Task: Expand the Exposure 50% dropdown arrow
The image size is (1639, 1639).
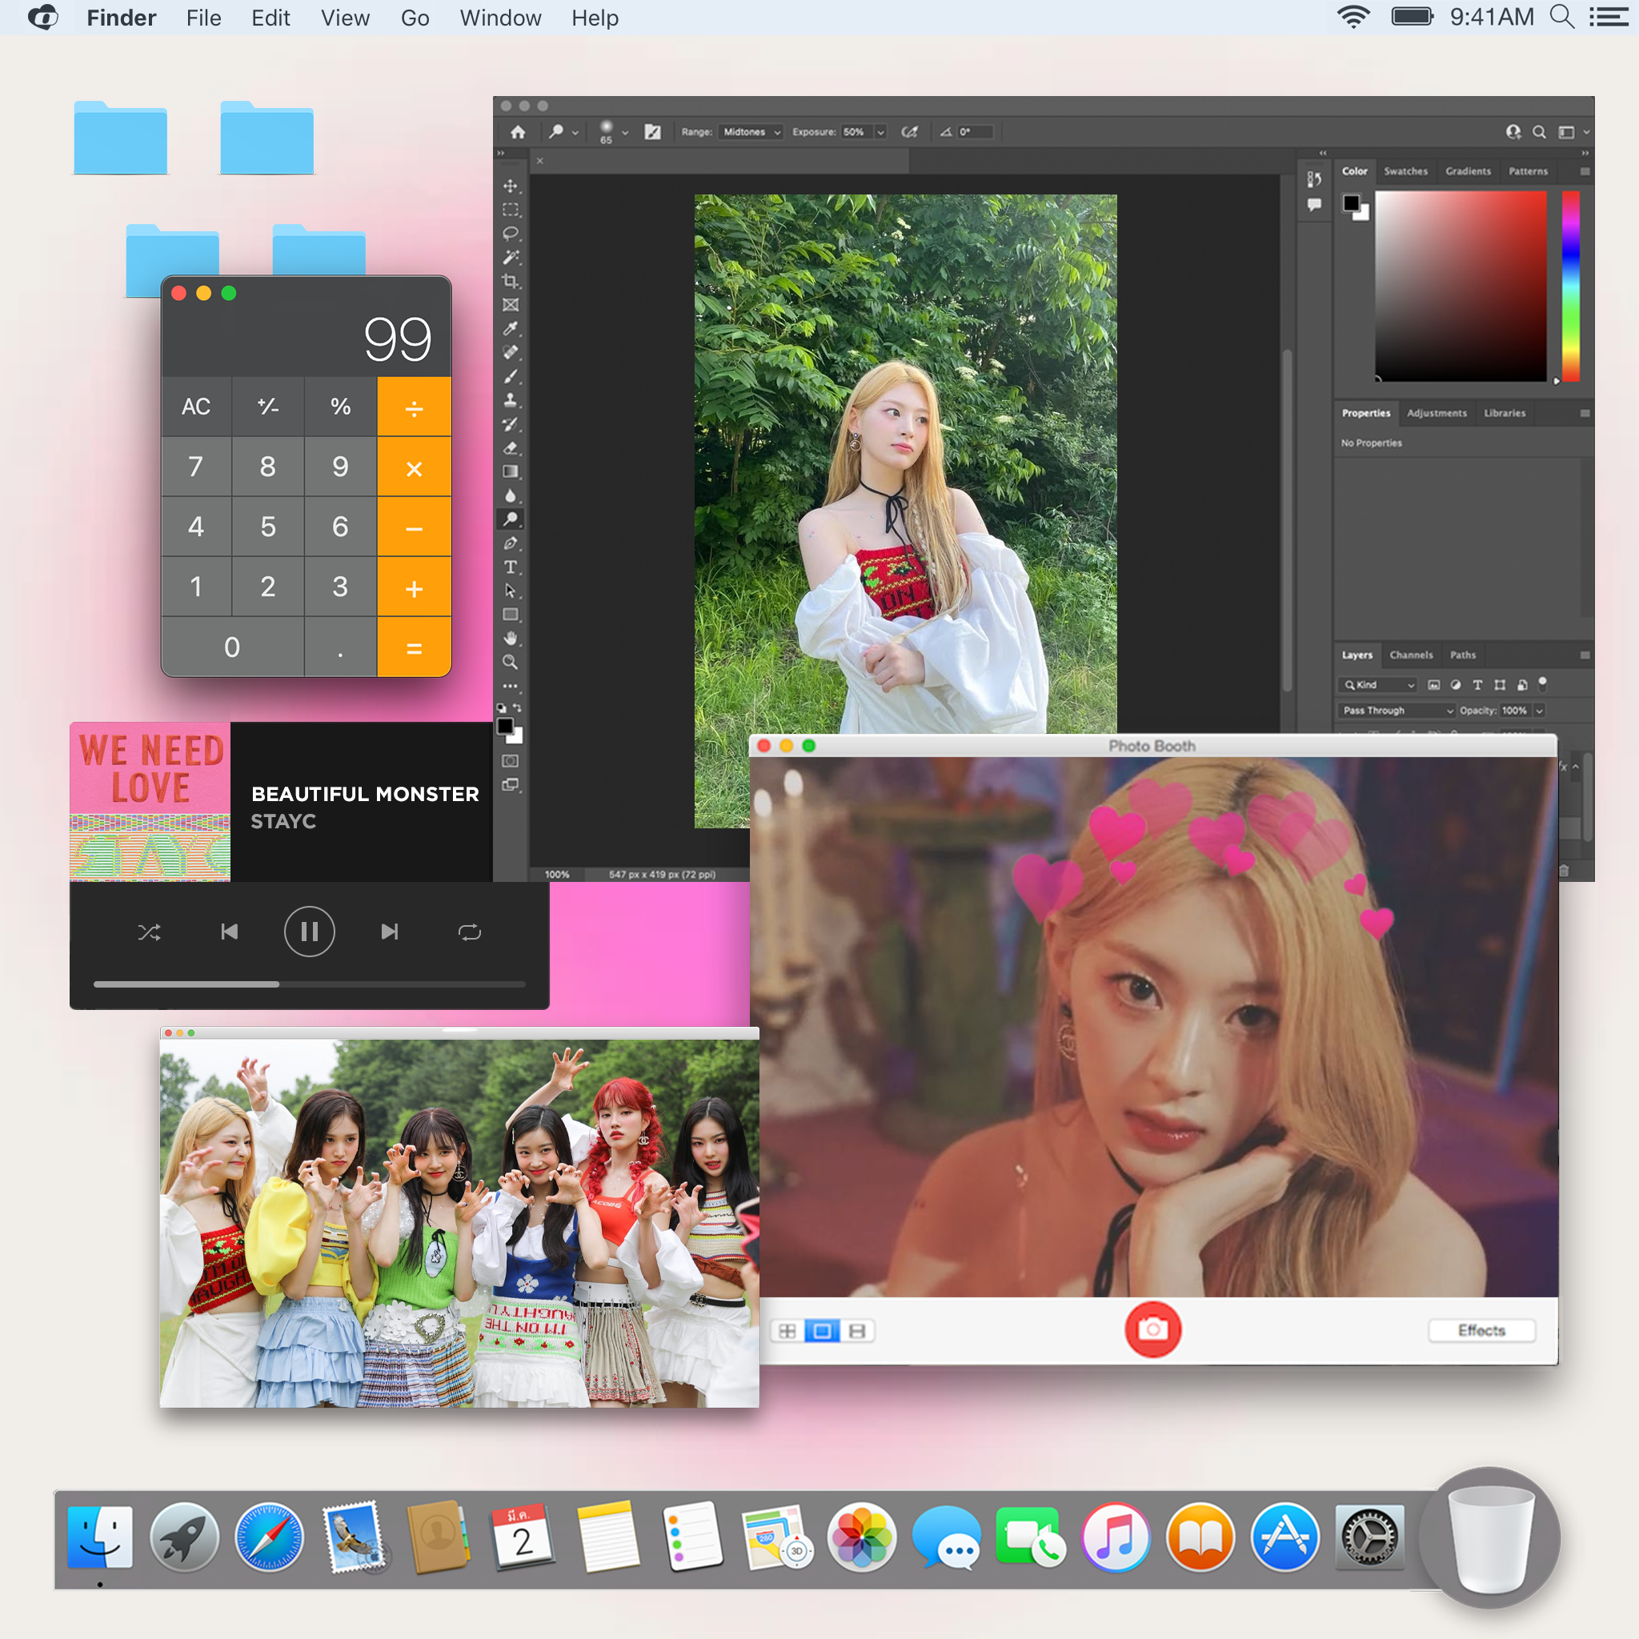Action: [880, 132]
